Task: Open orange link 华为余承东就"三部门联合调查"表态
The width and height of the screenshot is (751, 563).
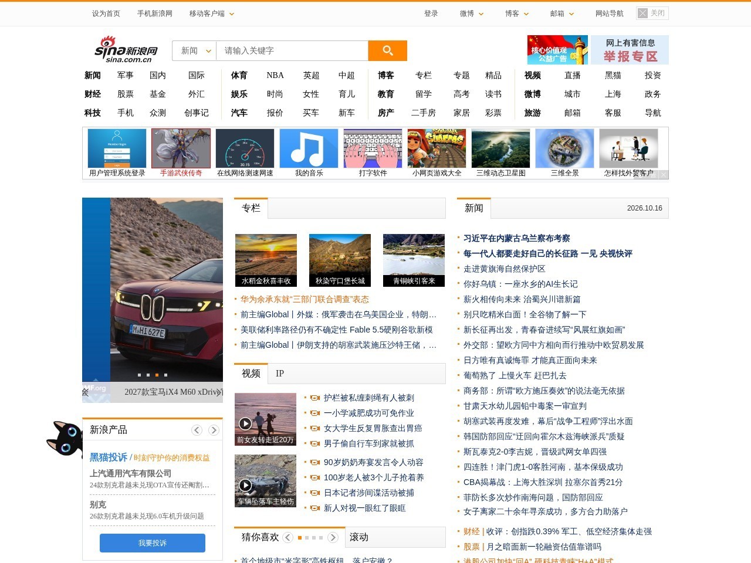Action: tap(305, 299)
